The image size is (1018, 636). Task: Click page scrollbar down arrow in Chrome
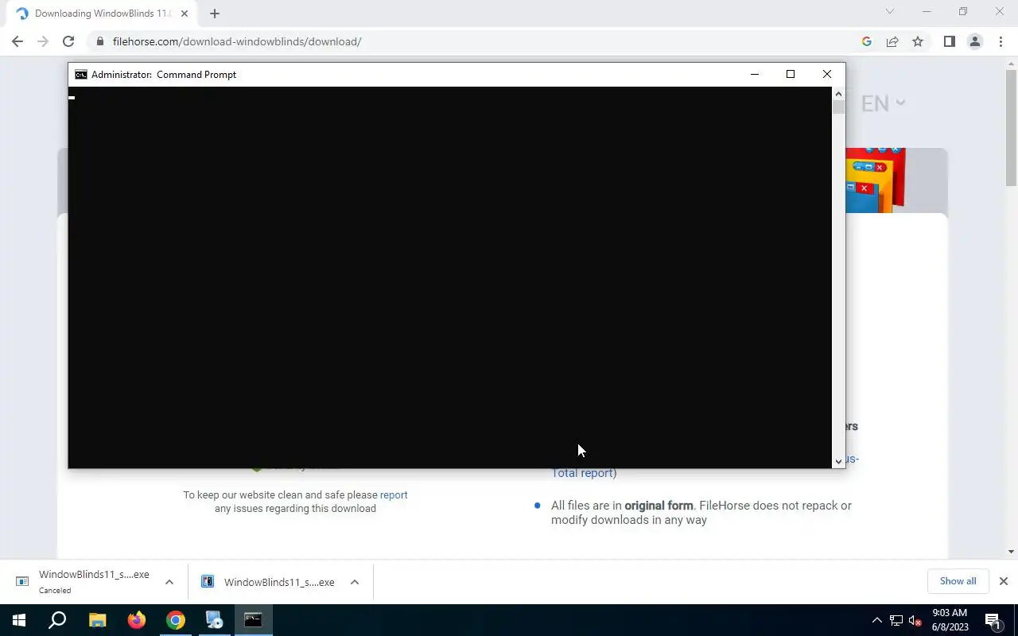click(1011, 552)
